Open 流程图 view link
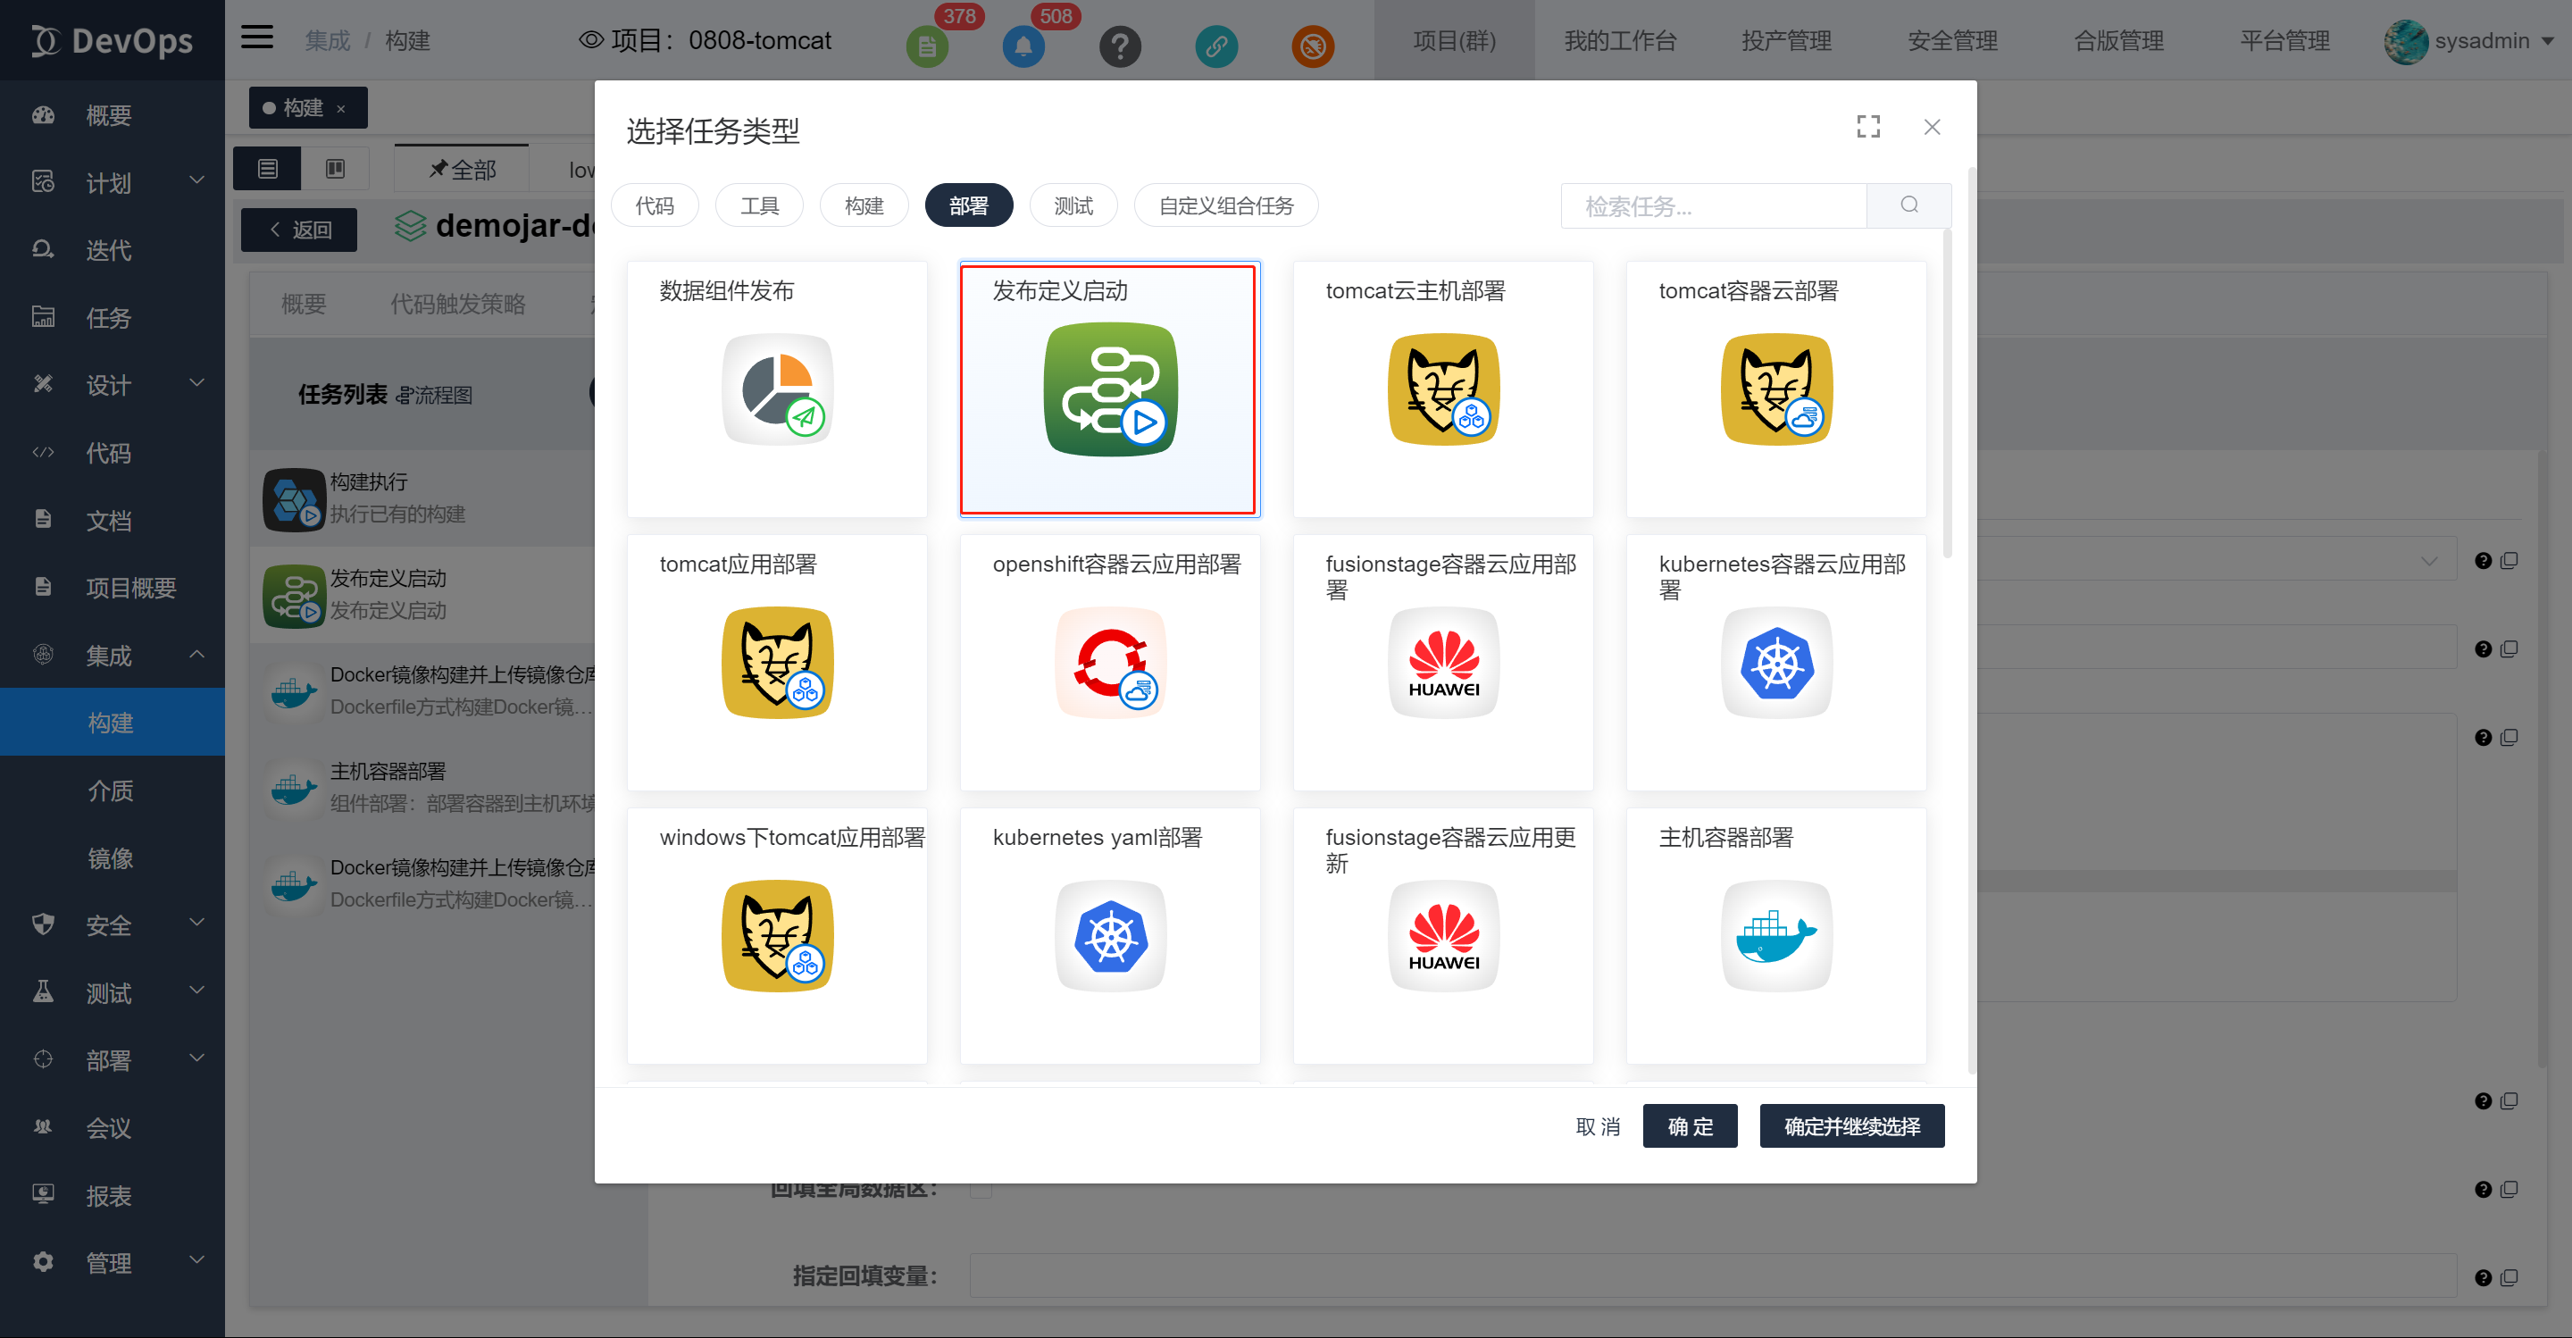The image size is (2572, 1338). tap(433, 396)
